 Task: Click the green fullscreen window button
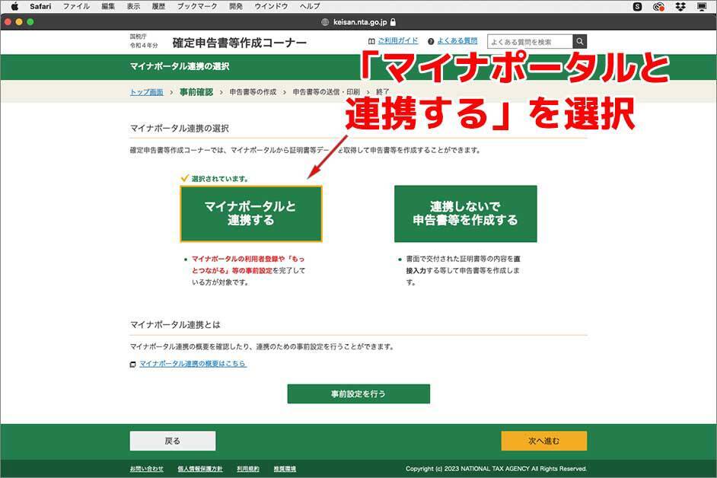[30, 21]
